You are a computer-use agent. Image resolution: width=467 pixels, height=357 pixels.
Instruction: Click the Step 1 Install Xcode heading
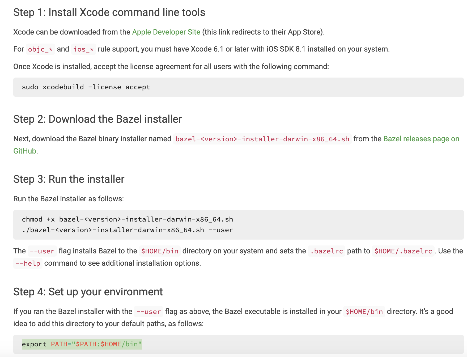(x=109, y=12)
